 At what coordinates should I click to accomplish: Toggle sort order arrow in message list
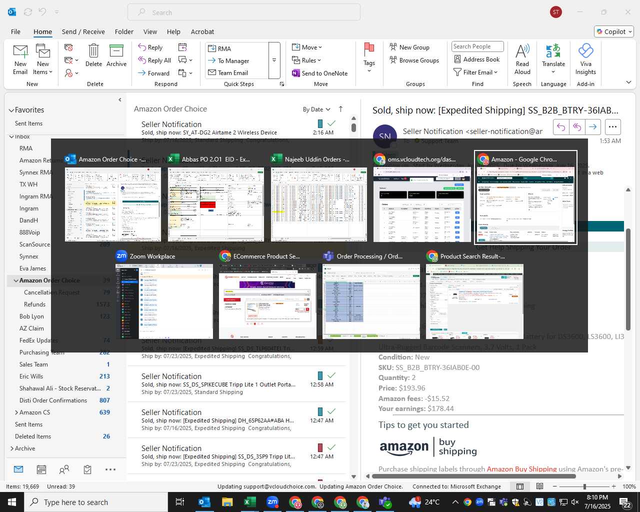[341, 109]
